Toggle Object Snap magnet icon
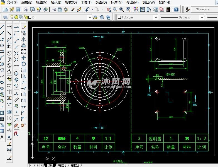Viewport: 218px width, 167px height. point(16,134)
